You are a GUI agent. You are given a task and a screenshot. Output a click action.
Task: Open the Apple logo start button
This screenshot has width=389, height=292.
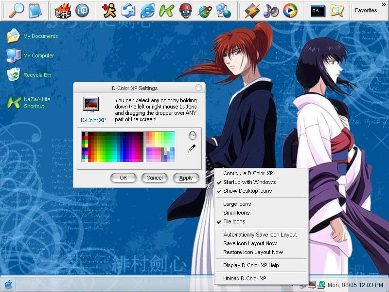pyautogui.click(x=8, y=285)
